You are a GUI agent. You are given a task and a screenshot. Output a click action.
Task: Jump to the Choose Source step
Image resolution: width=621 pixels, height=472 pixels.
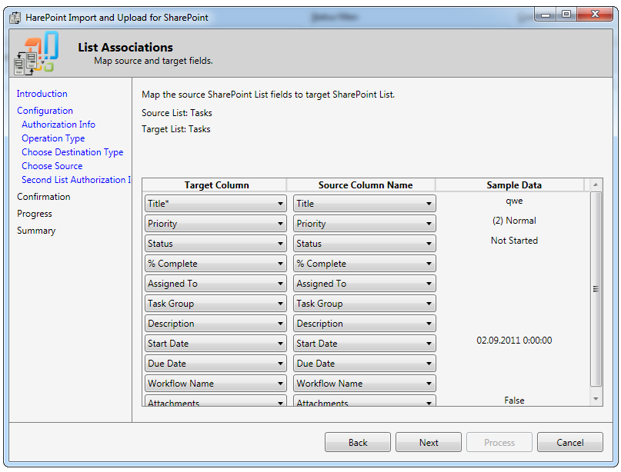pyautogui.click(x=52, y=166)
